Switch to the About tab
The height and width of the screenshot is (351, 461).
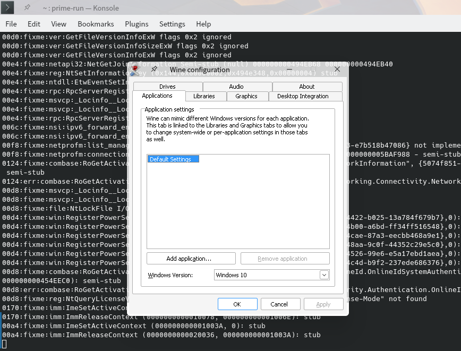coord(307,87)
